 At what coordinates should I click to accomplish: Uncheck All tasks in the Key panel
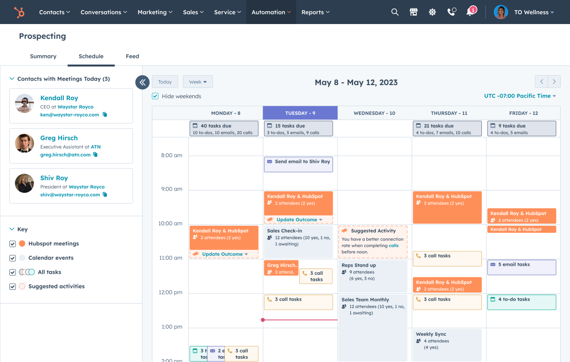coord(12,272)
